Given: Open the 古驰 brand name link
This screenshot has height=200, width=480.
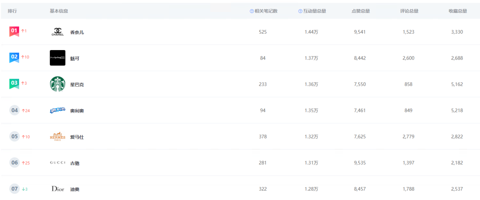Looking at the screenshot, I should [75, 163].
